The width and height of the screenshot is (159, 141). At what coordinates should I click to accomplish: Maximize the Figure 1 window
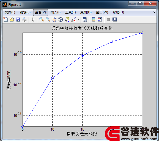pyautogui.click(x=140, y=4)
